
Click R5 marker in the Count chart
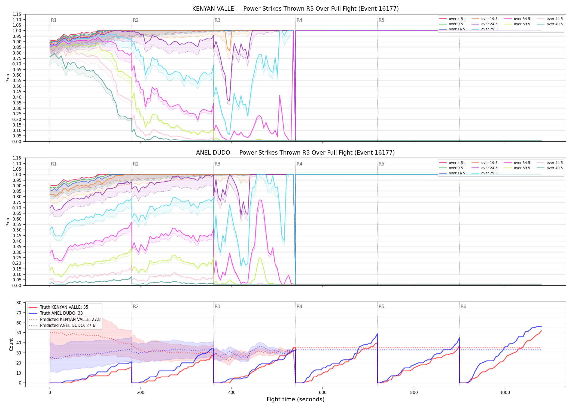[381, 306]
